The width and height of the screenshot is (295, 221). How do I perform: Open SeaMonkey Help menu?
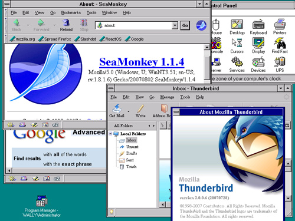coord(127,13)
